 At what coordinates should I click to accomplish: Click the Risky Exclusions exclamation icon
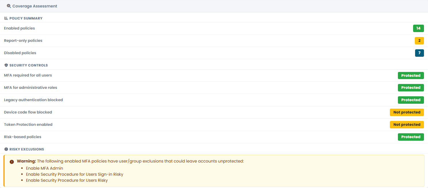(6, 149)
